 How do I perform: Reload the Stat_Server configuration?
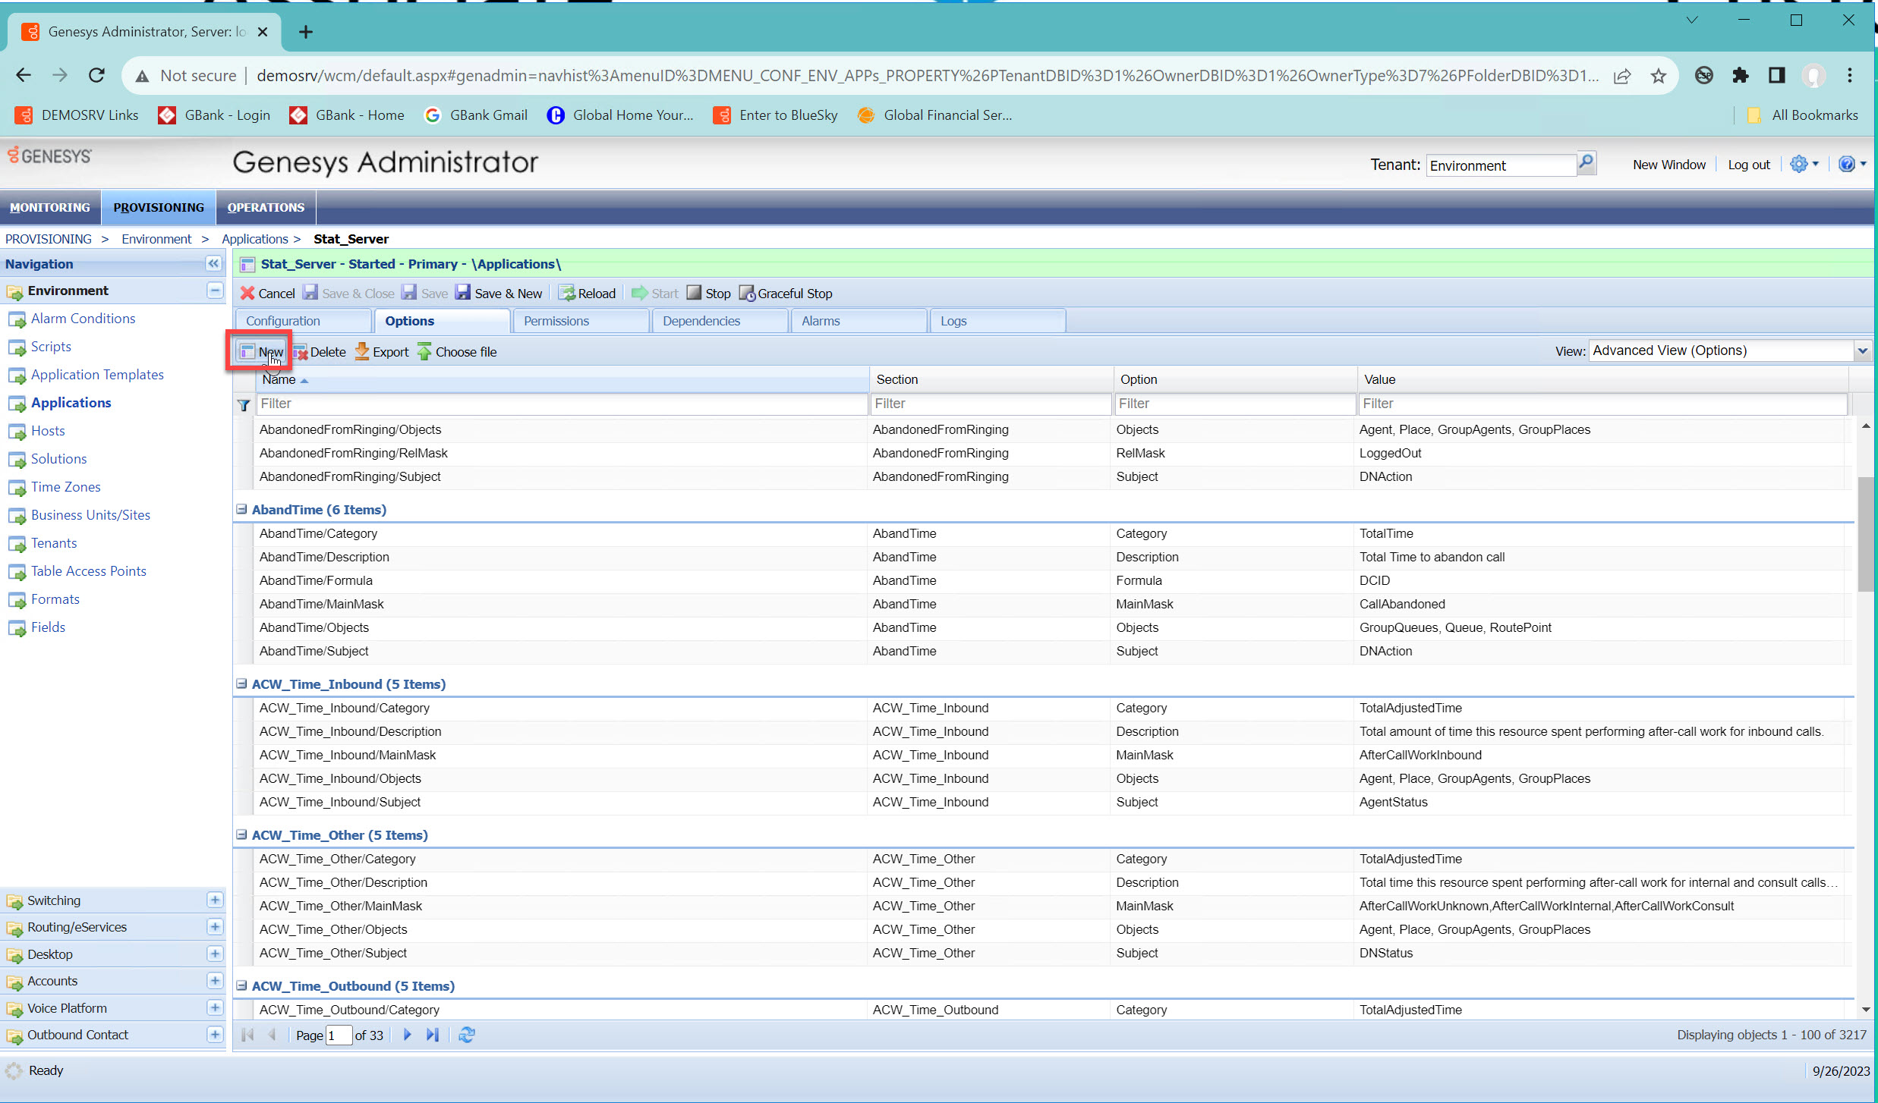point(588,294)
